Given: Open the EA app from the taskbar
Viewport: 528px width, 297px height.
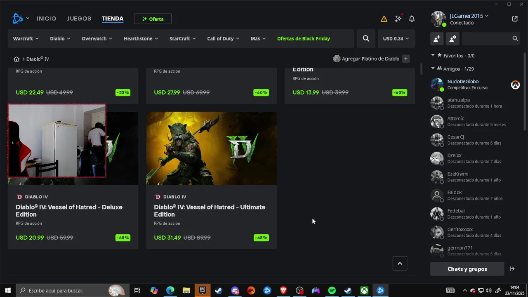Looking at the screenshot, I should 251,290.
